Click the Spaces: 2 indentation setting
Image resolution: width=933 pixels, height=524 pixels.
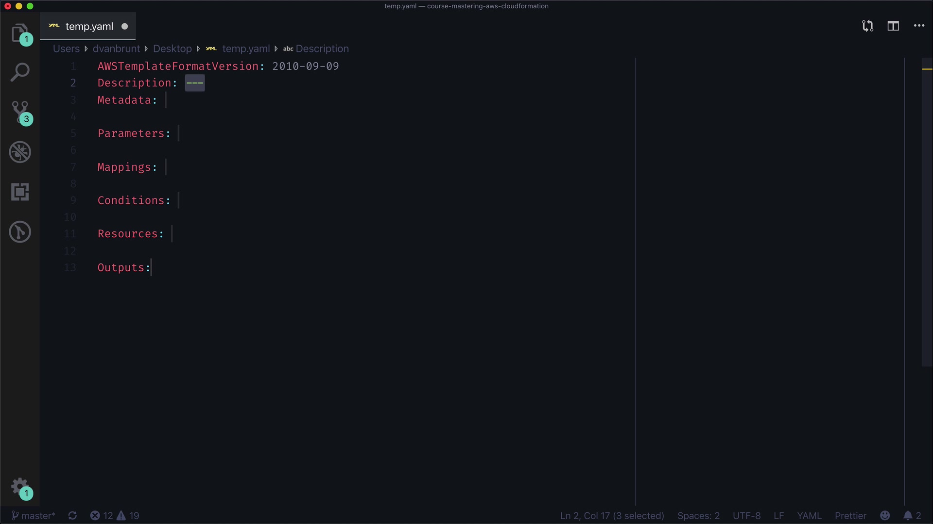tap(698, 515)
